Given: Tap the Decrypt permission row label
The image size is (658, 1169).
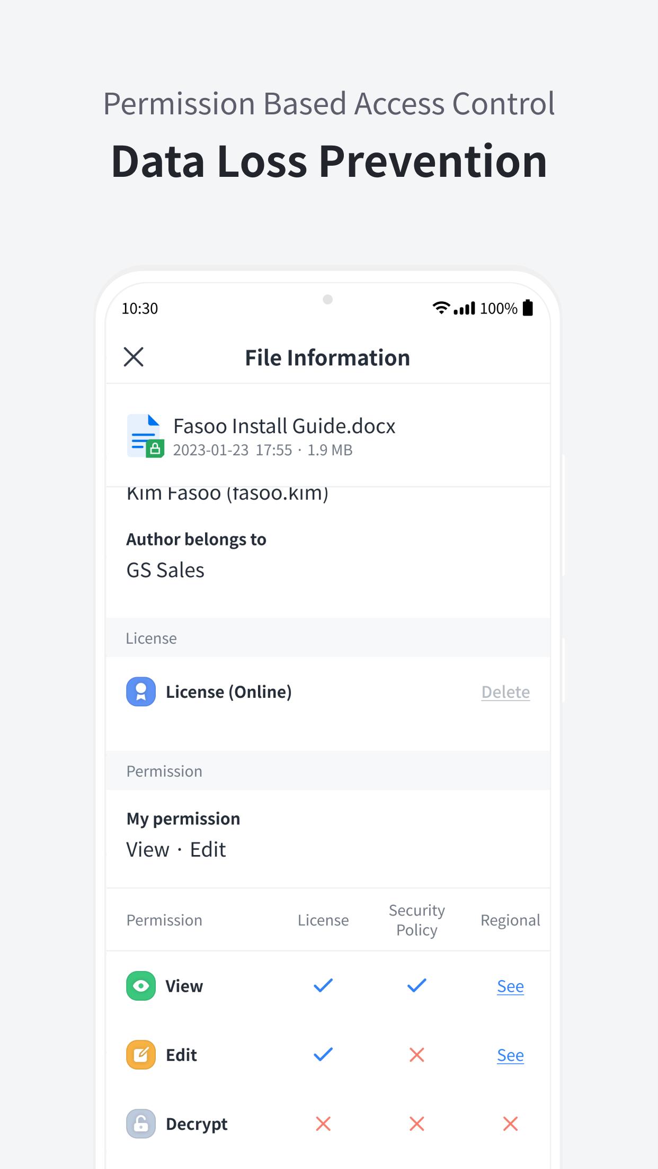Looking at the screenshot, I should click(197, 1124).
